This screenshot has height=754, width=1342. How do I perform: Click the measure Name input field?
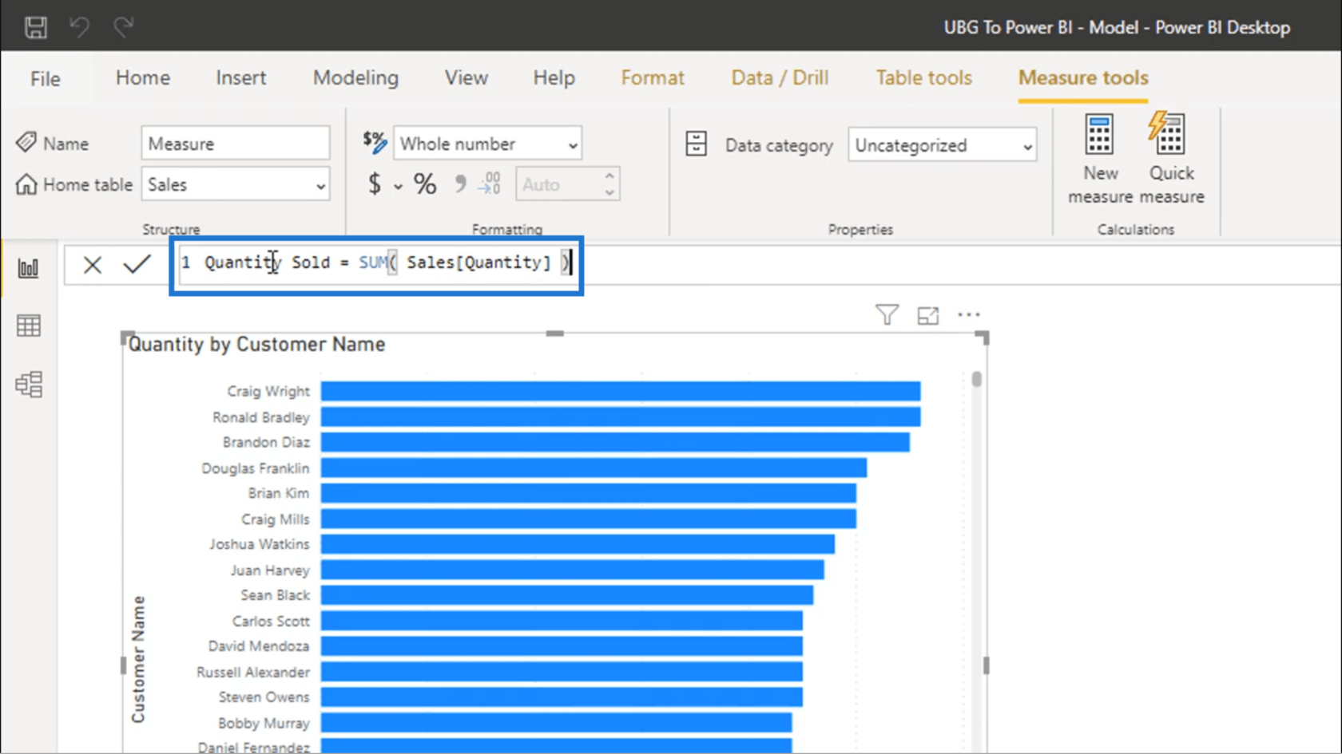pyautogui.click(x=236, y=144)
